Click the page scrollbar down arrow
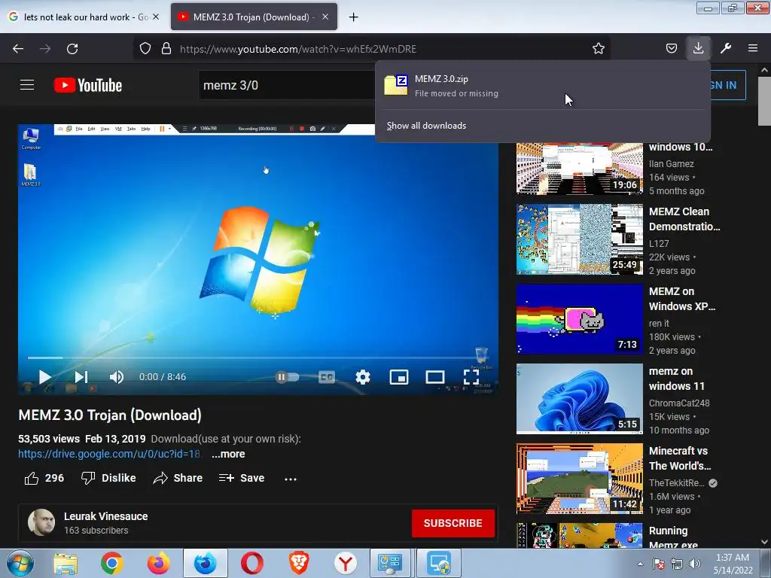 pyautogui.click(x=764, y=542)
